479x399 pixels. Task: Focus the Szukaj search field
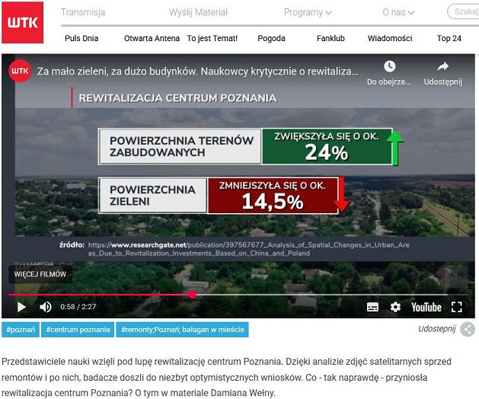click(464, 11)
